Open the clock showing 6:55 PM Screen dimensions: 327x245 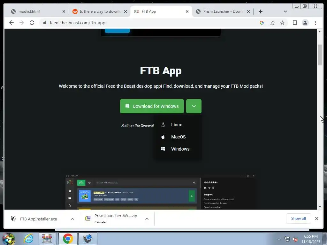point(311,239)
